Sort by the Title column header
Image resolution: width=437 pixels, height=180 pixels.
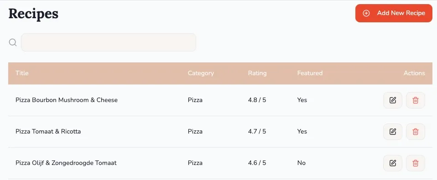pyautogui.click(x=22, y=73)
